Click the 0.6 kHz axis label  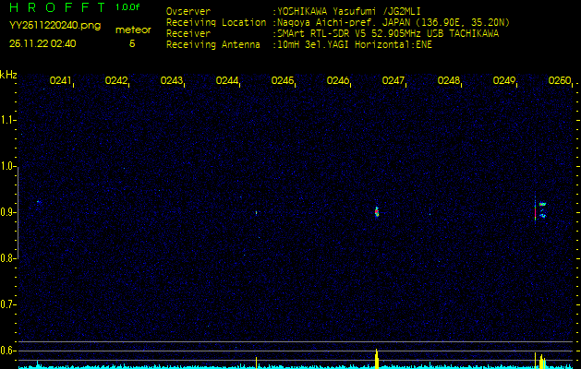point(8,350)
